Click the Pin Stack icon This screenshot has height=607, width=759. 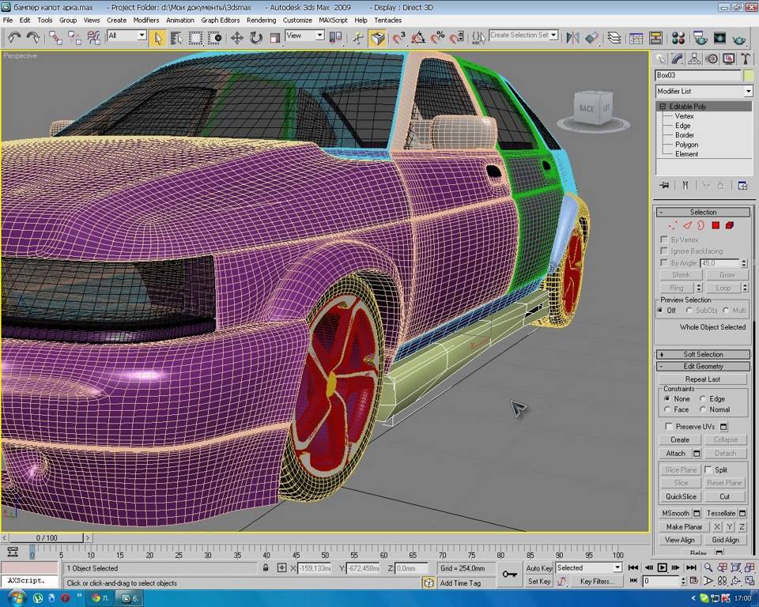tap(663, 186)
